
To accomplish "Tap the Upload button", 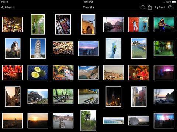I will pos(160,7).
